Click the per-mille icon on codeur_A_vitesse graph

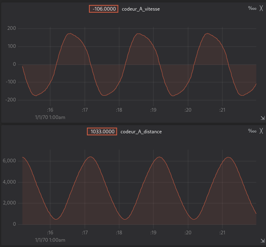point(252,8)
